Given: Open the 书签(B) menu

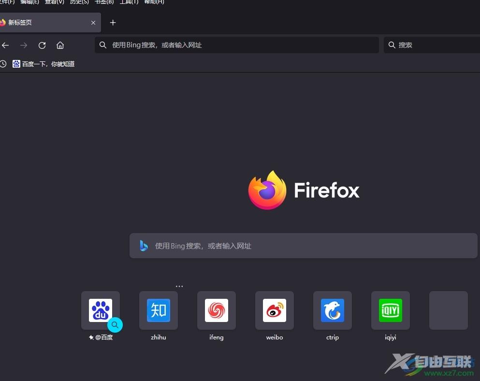Looking at the screenshot, I should (x=104, y=2).
